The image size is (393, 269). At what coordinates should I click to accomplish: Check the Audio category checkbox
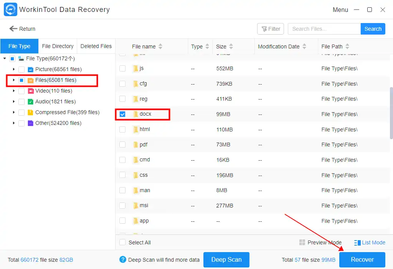(x=21, y=101)
